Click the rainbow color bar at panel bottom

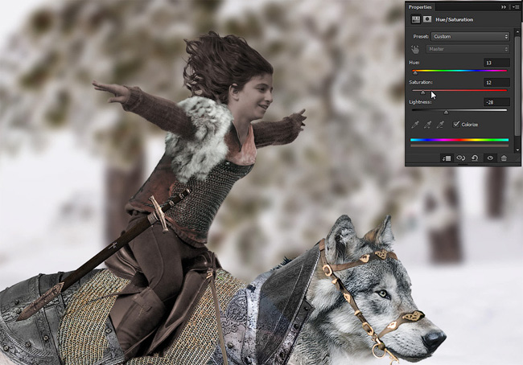point(459,140)
